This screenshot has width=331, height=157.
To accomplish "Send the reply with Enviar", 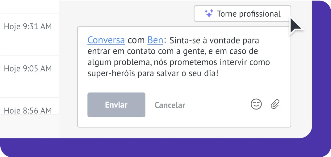I will point(116,105).
